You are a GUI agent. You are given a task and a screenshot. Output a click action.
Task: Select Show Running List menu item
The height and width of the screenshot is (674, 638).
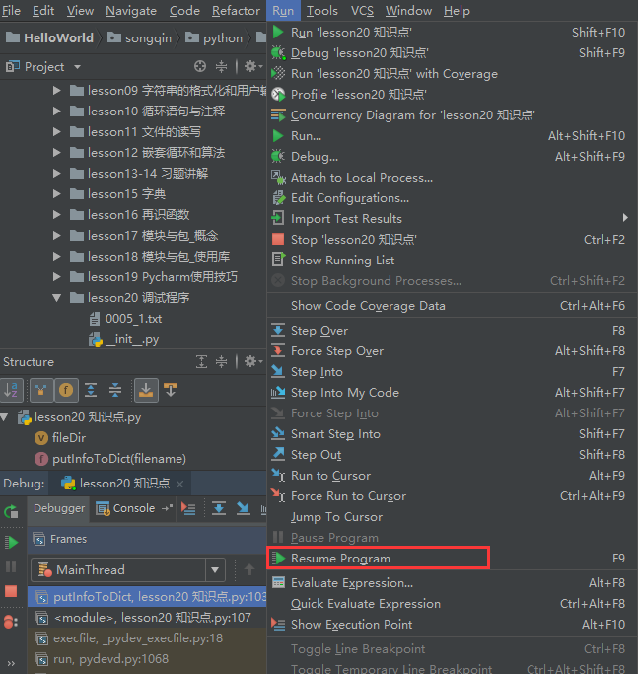(x=452, y=261)
